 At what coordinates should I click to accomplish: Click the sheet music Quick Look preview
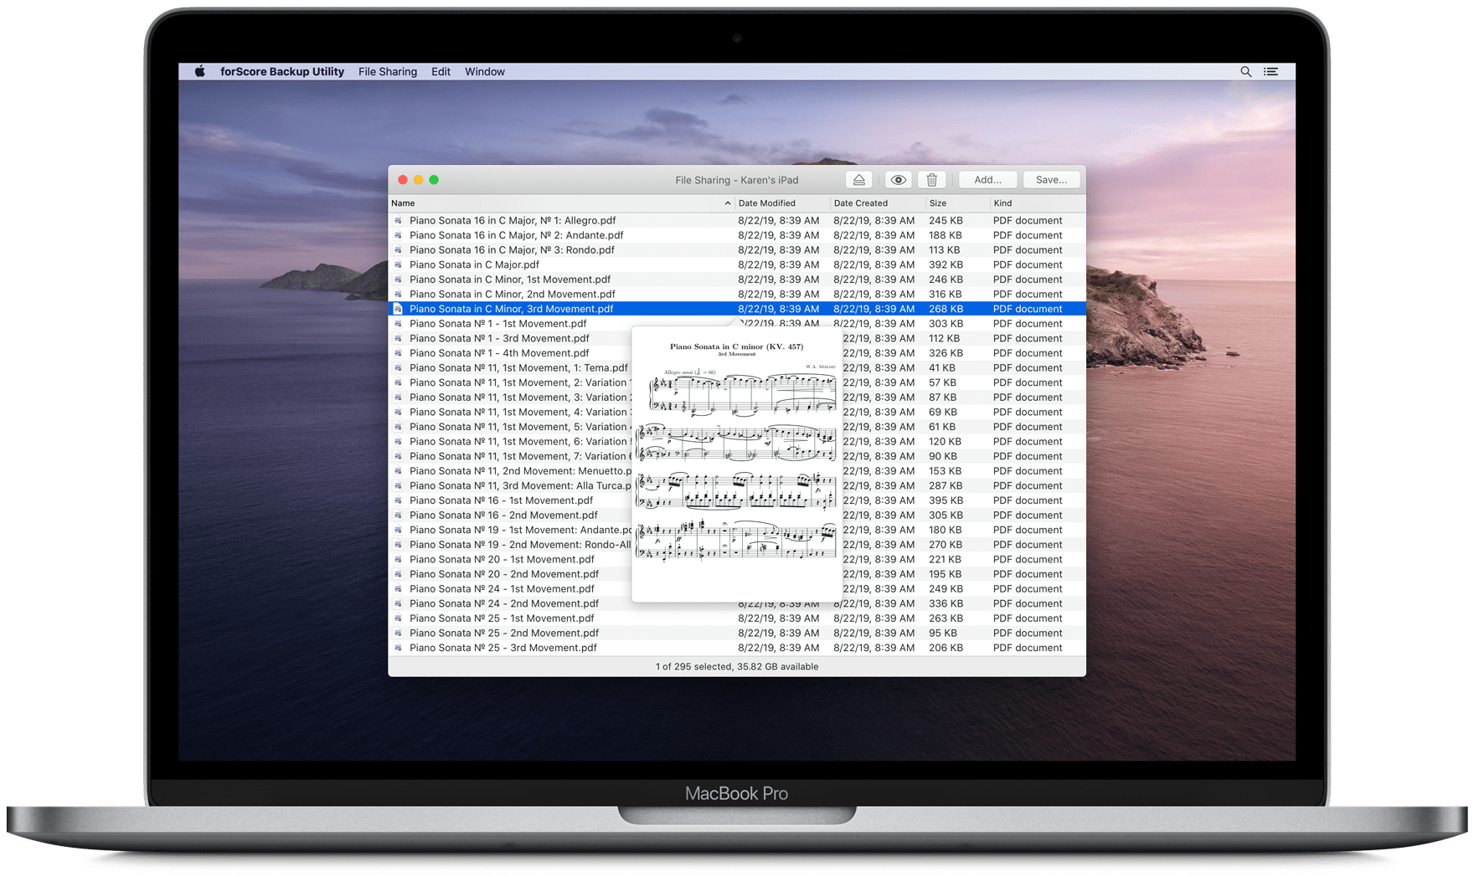click(x=736, y=464)
